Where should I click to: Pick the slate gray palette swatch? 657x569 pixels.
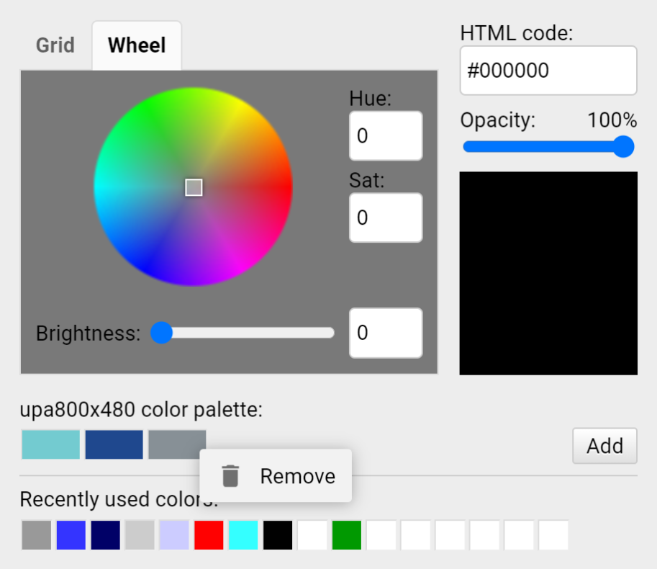[x=177, y=444]
